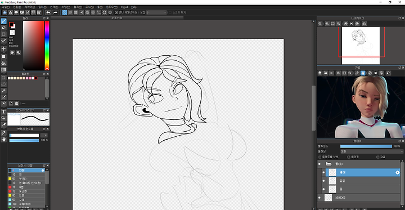Select the Text tool
This screenshot has height=210, width=405.
(x=3, y=111)
